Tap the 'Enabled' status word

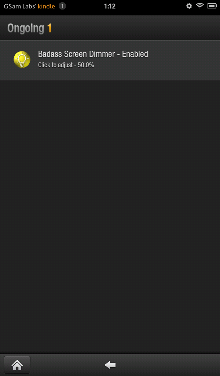pos(135,54)
